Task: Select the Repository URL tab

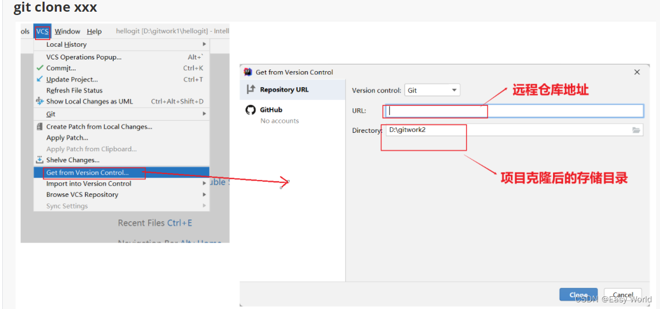Action: click(x=292, y=89)
